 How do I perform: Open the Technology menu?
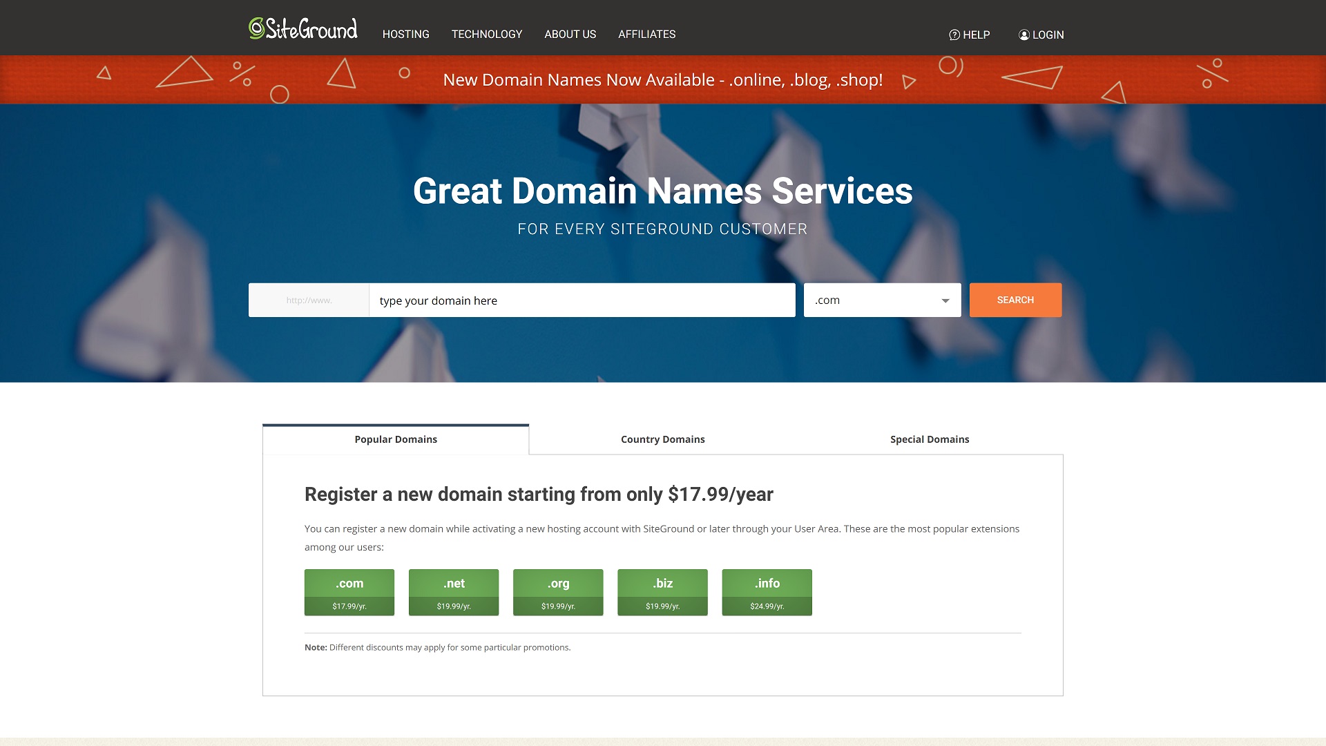click(487, 35)
